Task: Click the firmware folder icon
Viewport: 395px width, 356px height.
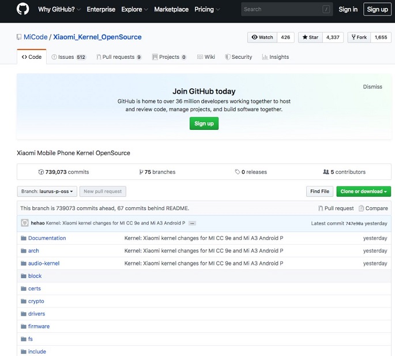Action: pyautogui.click(x=24, y=326)
